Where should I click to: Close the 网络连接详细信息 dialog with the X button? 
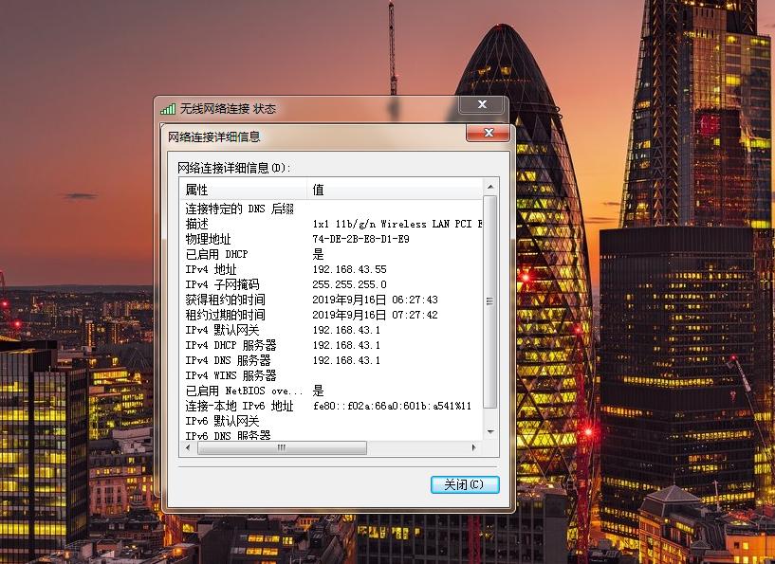pyautogui.click(x=488, y=133)
